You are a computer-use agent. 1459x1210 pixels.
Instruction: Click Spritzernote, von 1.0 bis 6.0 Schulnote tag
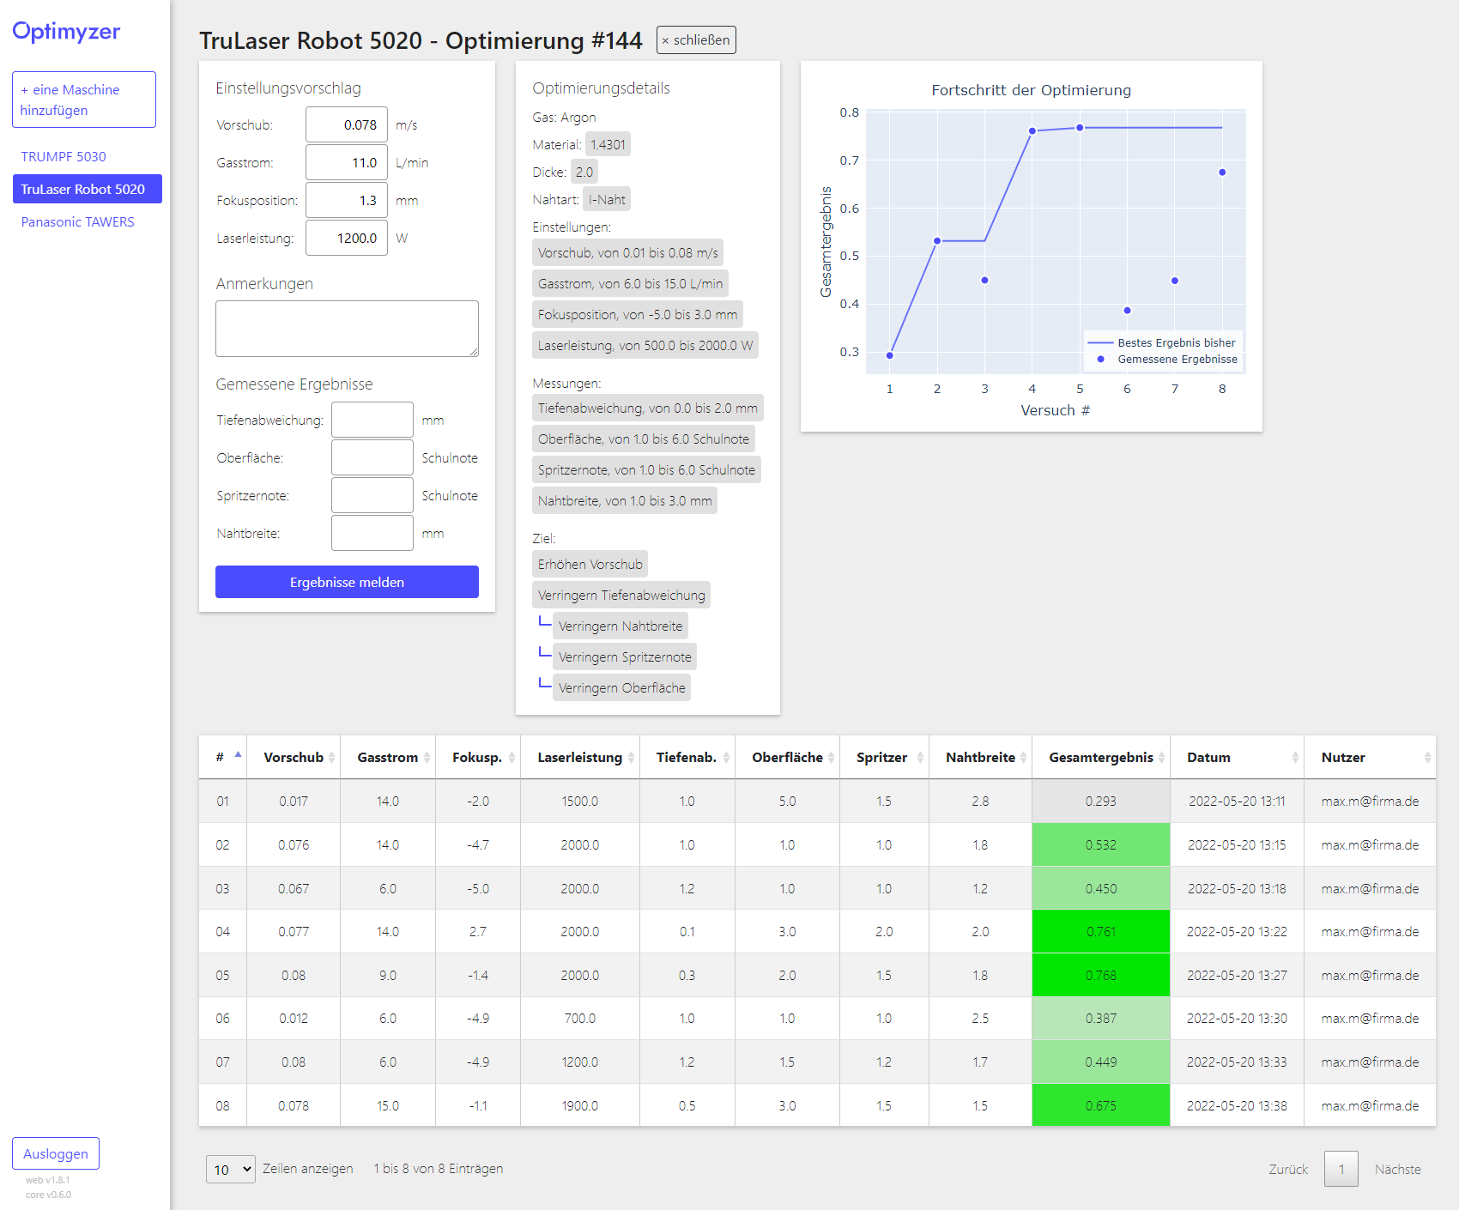click(x=646, y=469)
